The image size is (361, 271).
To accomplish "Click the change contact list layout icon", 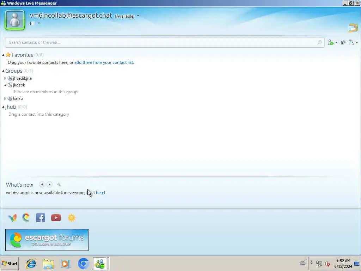I will pyautogui.click(x=343, y=42).
